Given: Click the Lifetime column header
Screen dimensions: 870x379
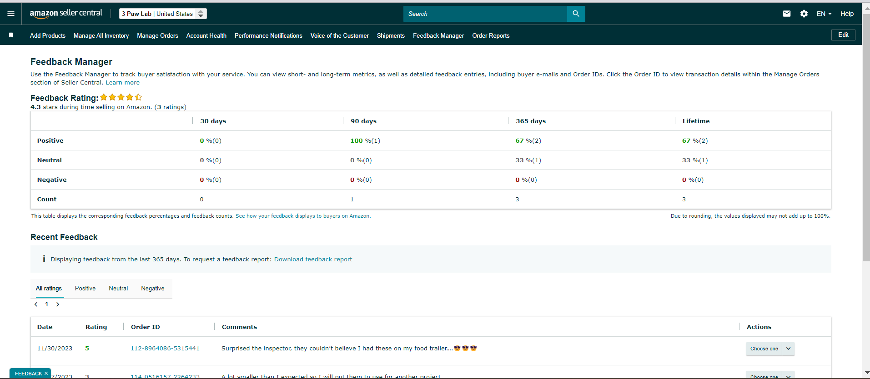Looking at the screenshot, I should (x=696, y=121).
